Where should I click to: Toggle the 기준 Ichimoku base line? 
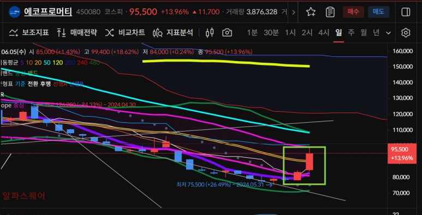[x=21, y=84]
